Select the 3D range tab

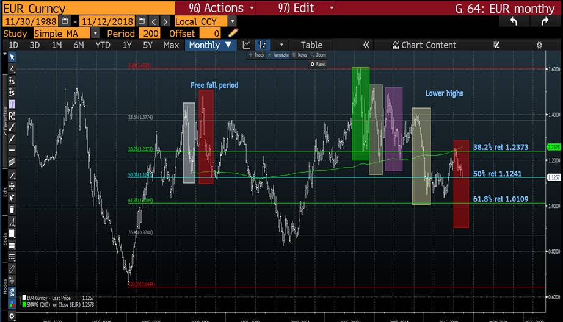[x=35, y=45]
